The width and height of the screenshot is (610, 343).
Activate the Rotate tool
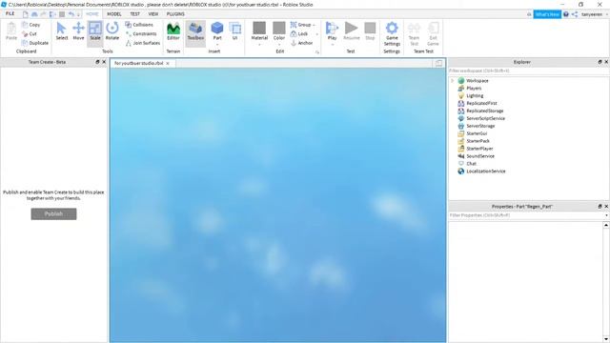pyautogui.click(x=112, y=31)
